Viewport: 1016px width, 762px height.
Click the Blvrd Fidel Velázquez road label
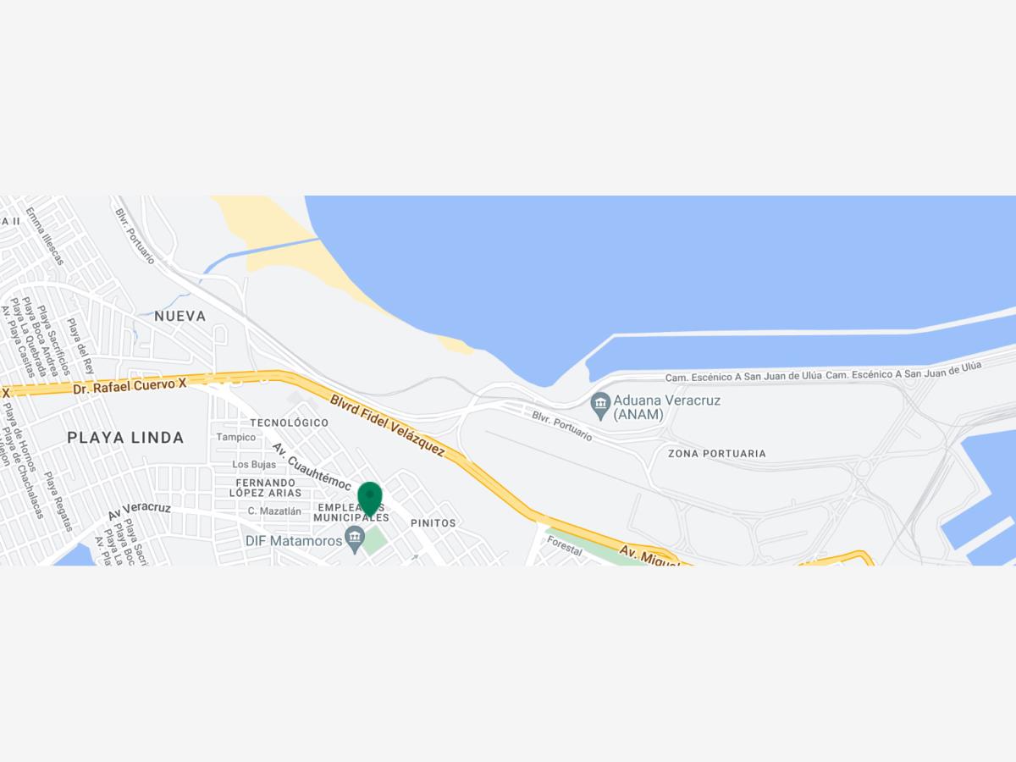(387, 425)
